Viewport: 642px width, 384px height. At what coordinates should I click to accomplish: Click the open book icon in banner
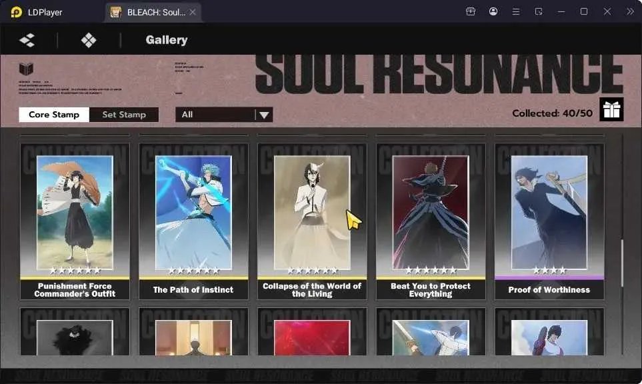point(26,69)
